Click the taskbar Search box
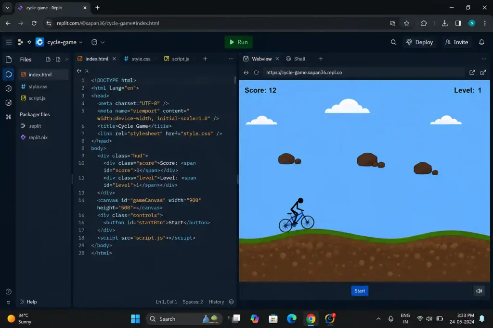This screenshot has height=328, width=493. (x=184, y=319)
